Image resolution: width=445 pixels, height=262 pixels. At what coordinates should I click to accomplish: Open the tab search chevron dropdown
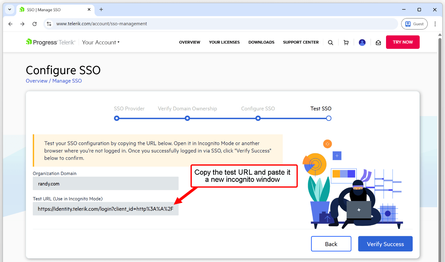[10, 10]
